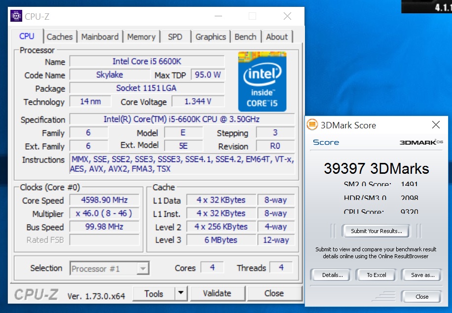Click the 3DMark Score window icon
The image size is (452, 313).
(312, 125)
